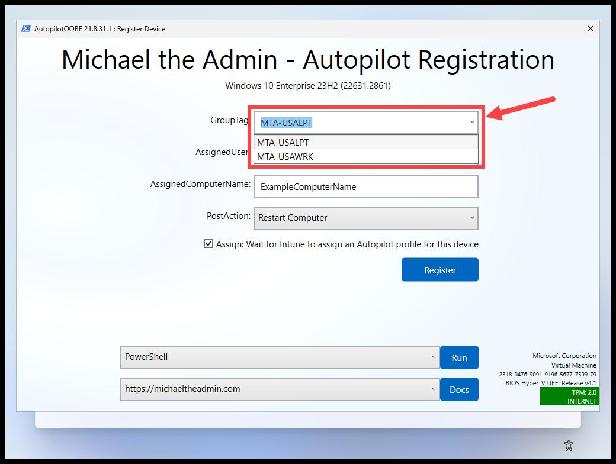Click the accessibility icon in the bottom corner
This screenshot has height=464, width=616.
point(569,446)
